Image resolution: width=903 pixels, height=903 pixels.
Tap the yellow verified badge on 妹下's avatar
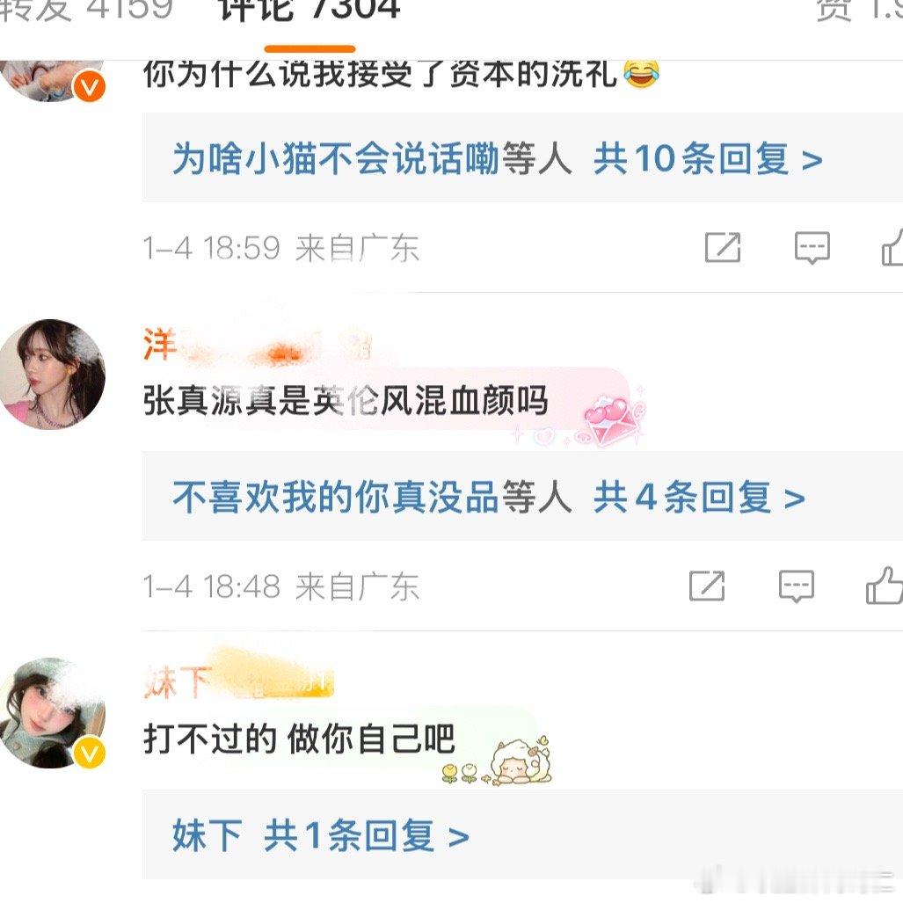pos(90,752)
